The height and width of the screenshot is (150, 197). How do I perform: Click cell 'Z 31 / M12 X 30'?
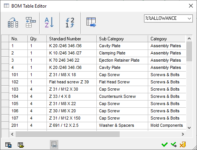point(72,89)
